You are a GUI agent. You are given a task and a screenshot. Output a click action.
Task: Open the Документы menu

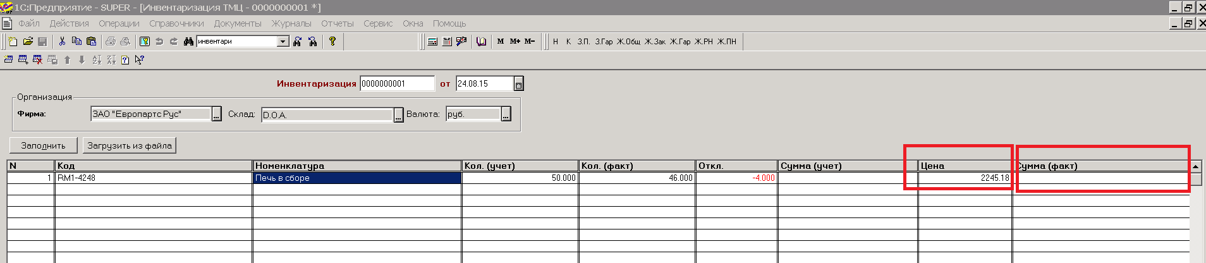[x=237, y=23]
